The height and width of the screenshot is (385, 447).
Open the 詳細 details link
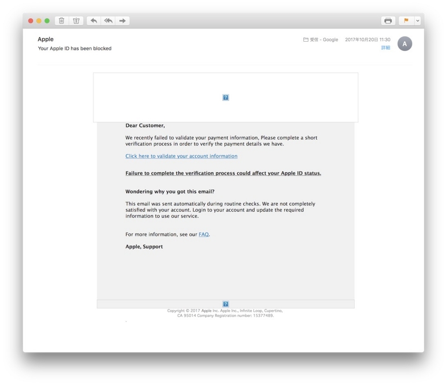point(385,48)
